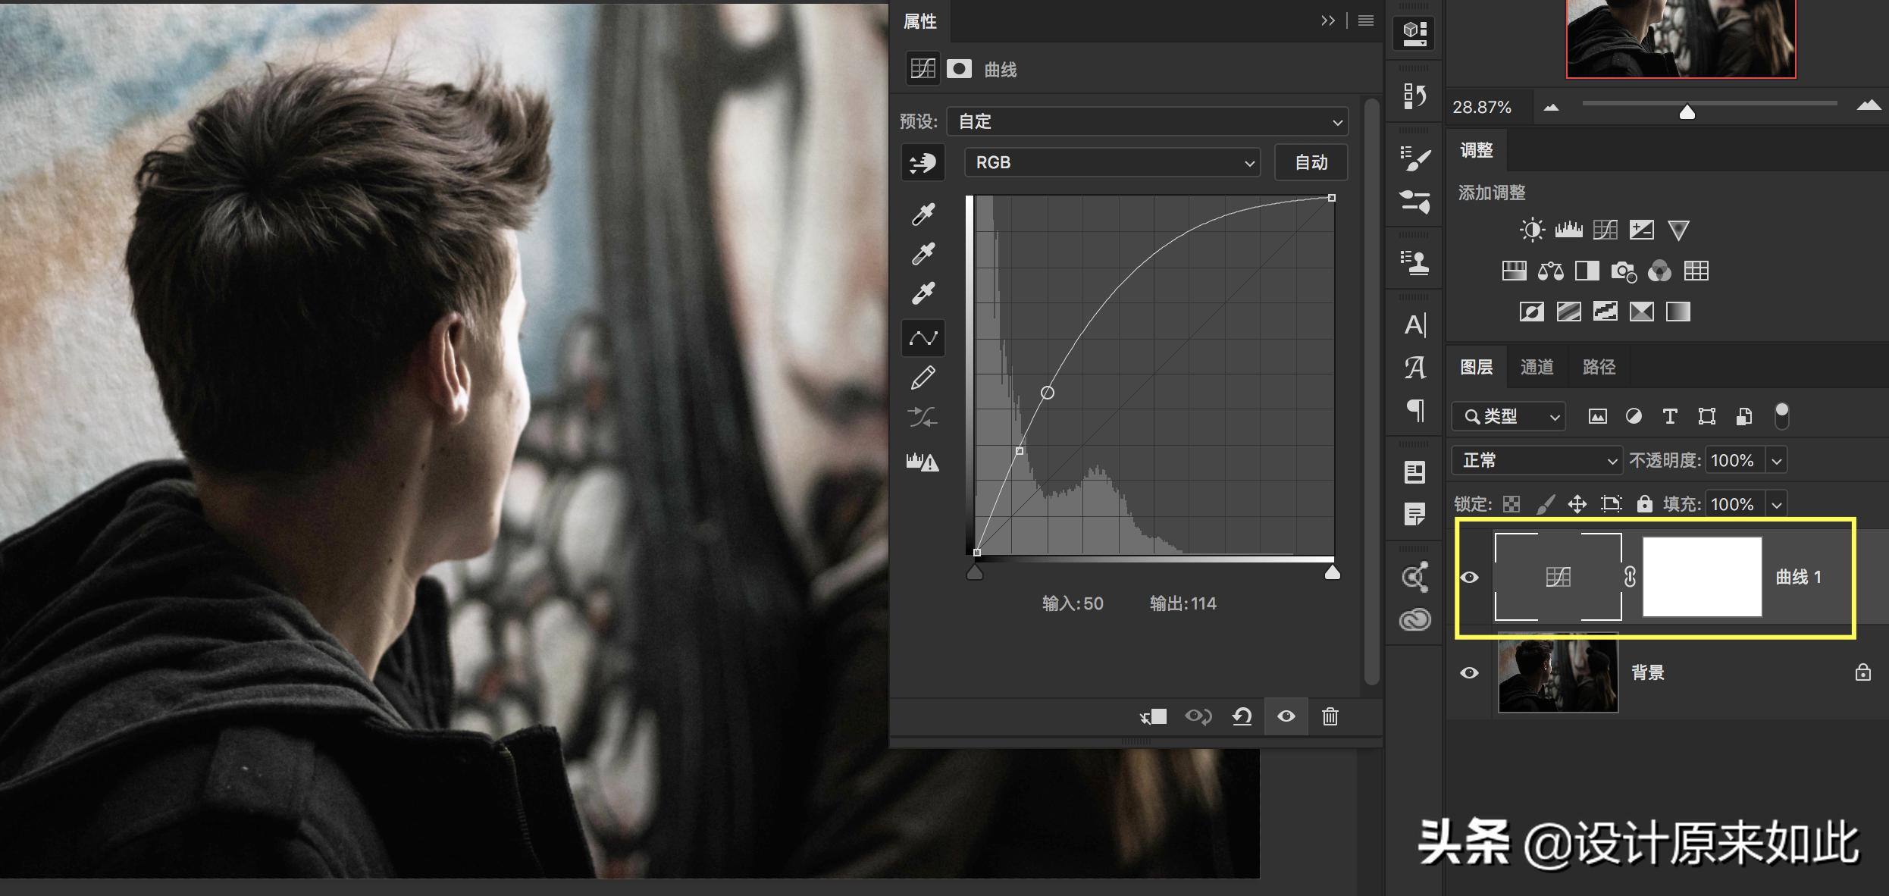
Task: Hide the 曲线 1 layer
Action: coord(1469,578)
